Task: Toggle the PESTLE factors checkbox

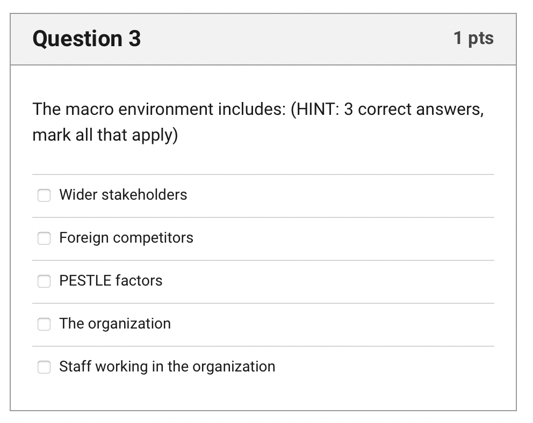Action: [x=44, y=281]
